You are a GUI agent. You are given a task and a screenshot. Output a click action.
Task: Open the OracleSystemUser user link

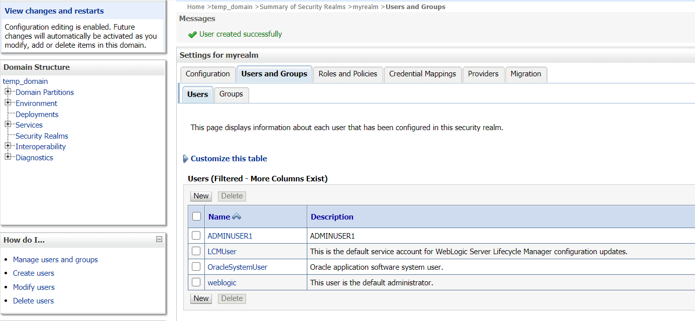[238, 267]
